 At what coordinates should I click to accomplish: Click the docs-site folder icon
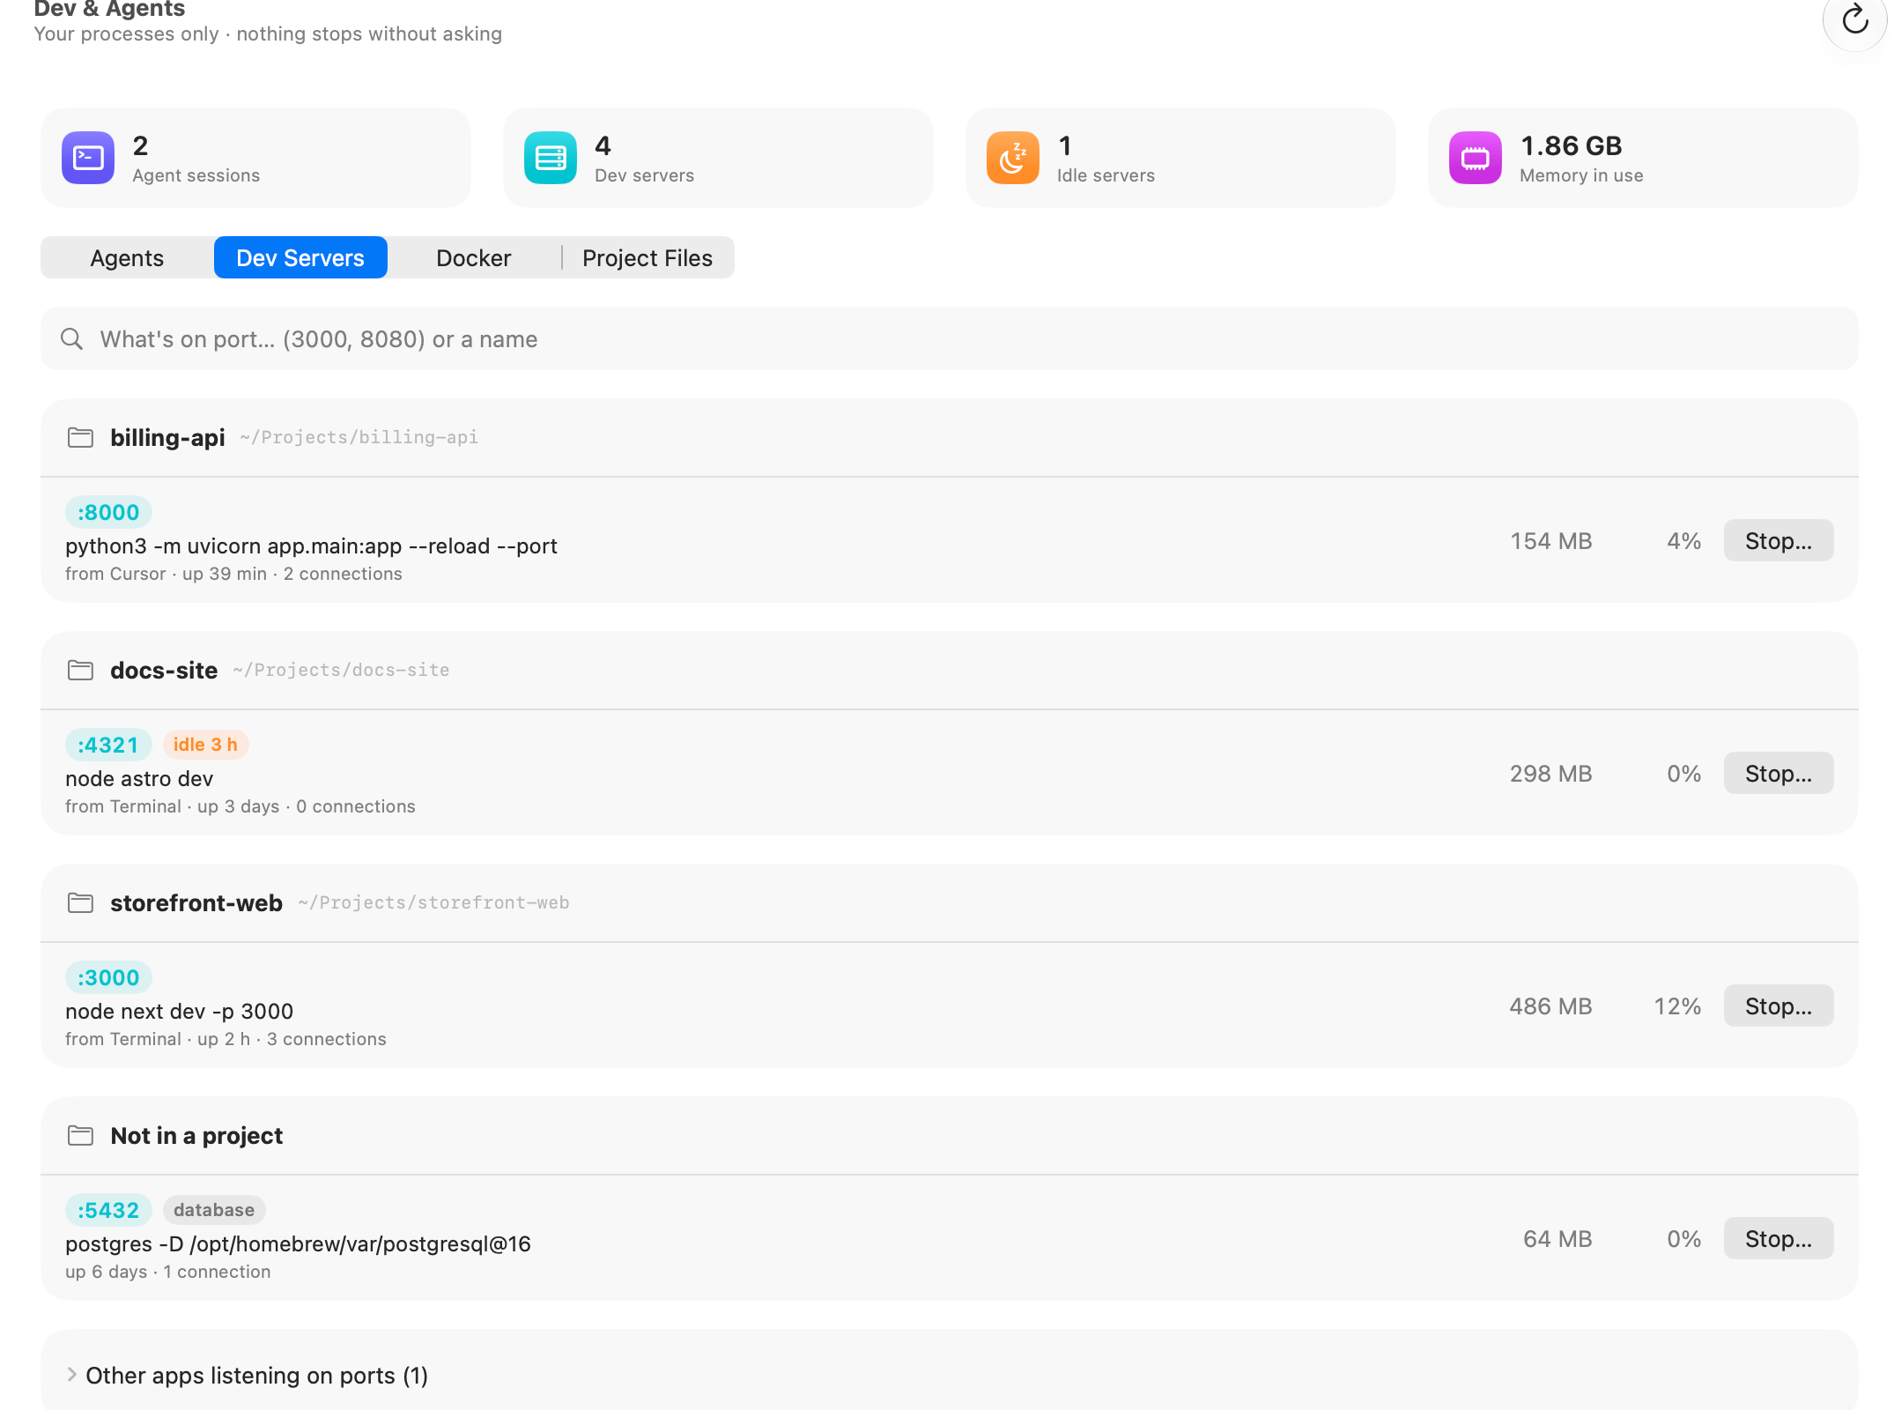(81, 670)
